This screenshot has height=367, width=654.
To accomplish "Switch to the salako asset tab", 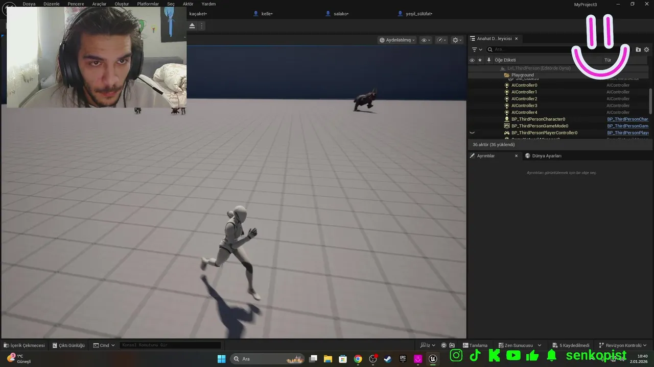I will coord(341,14).
